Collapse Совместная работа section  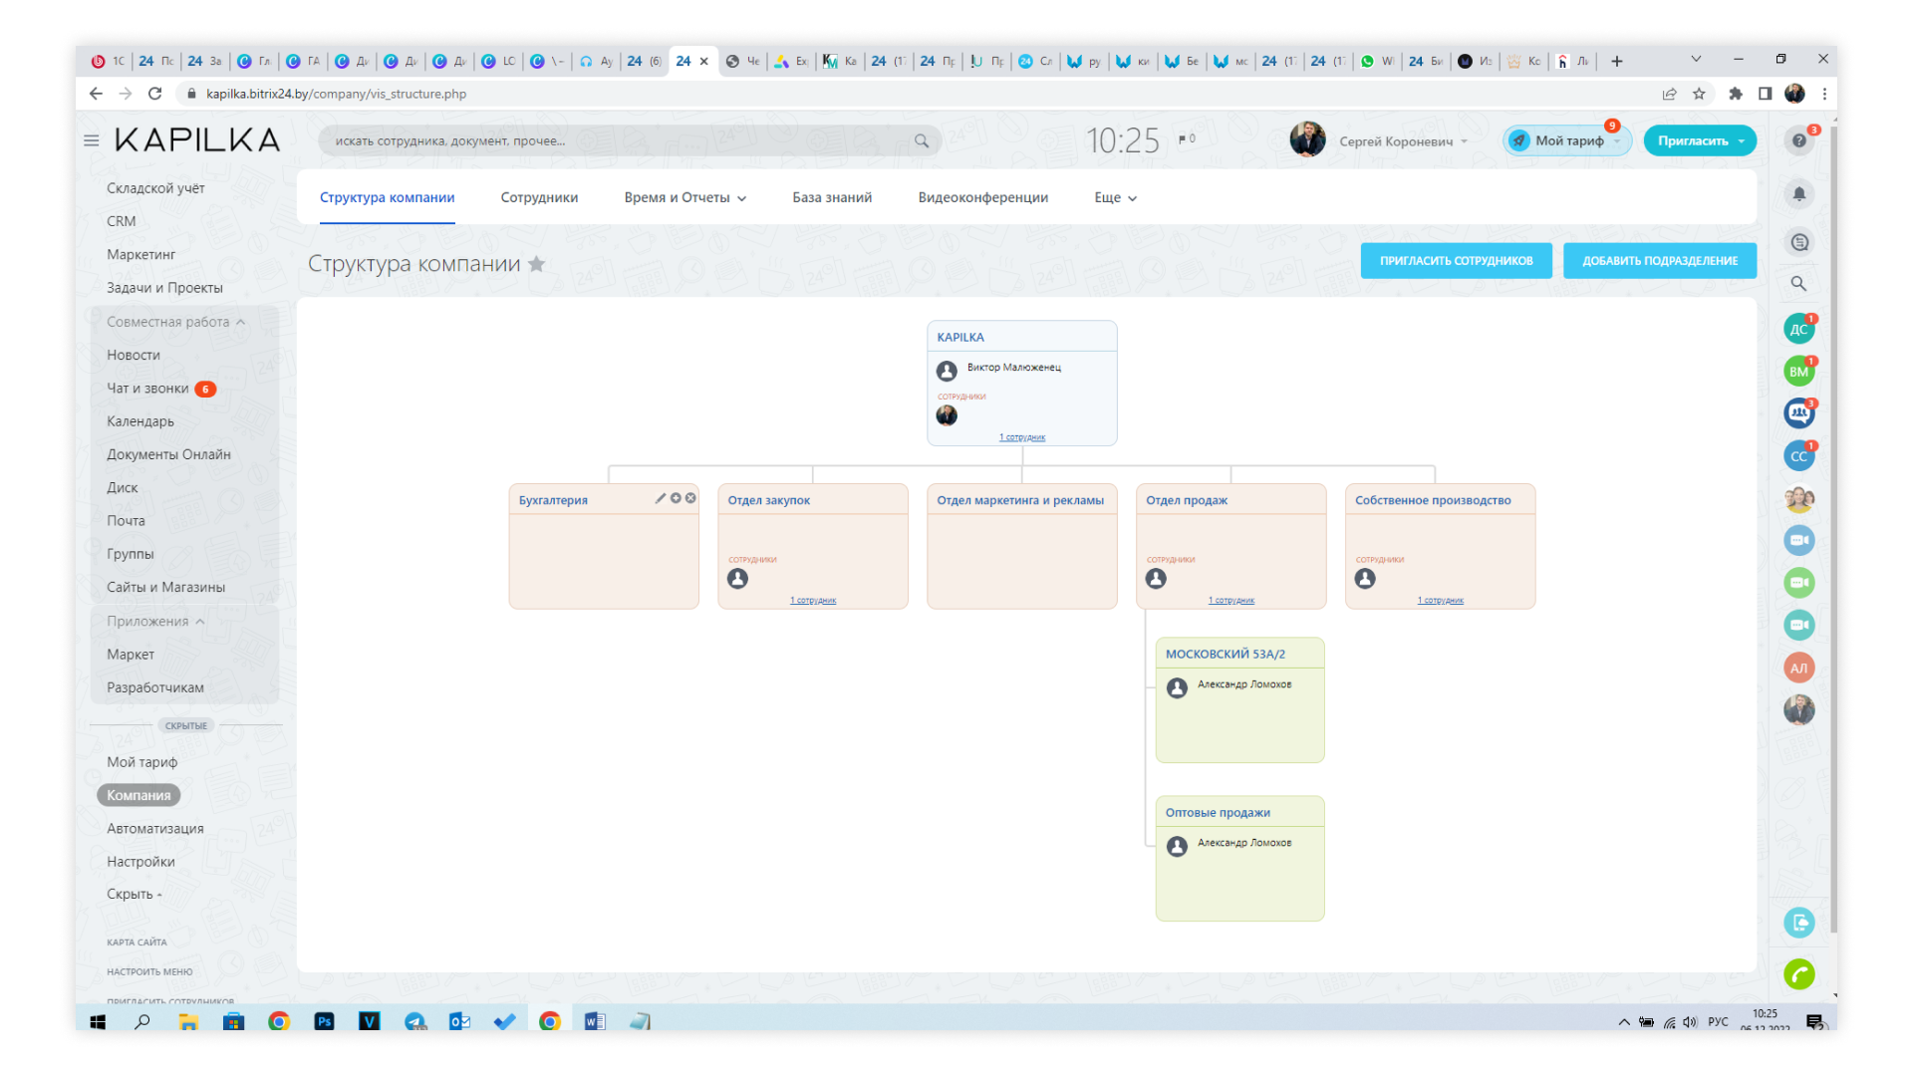[x=240, y=322]
